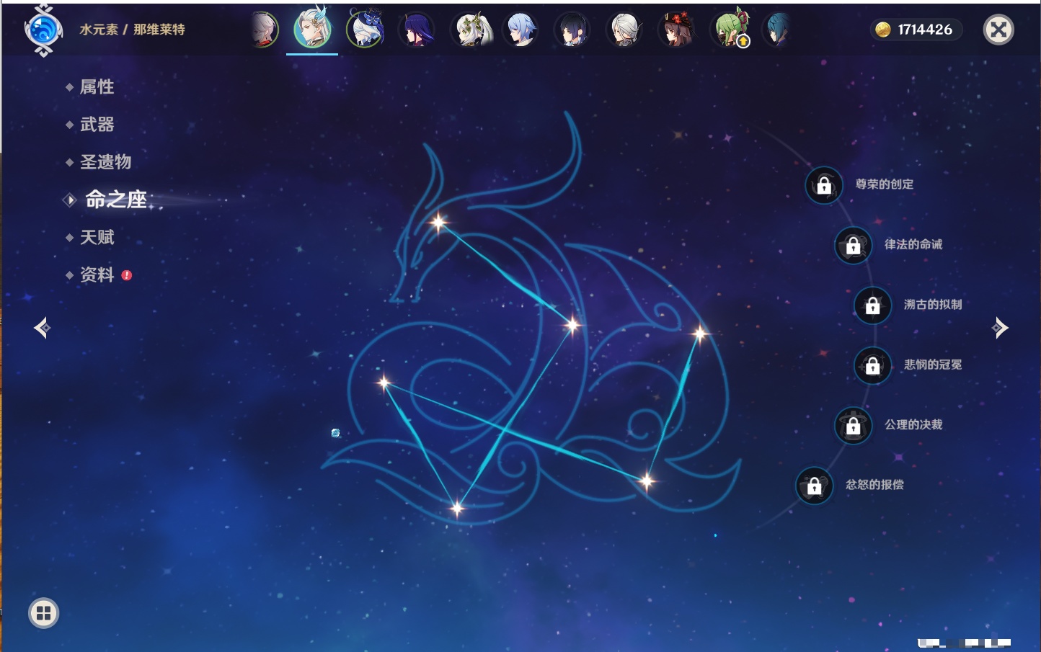1041x652 pixels.
Task: Select Neuvillette's highlighted avatar
Action: pyautogui.click(x=312, y=29)
